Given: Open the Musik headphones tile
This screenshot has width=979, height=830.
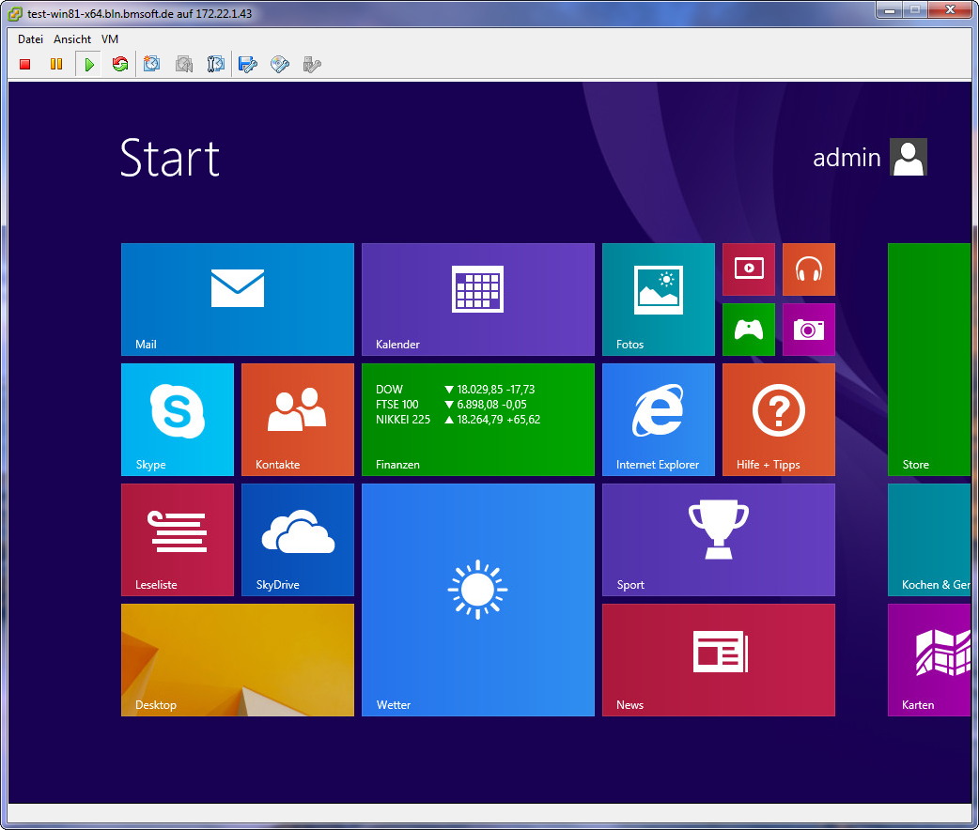Looking at the screenshot, I should (809, 269).
